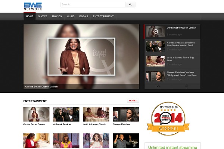Click the '2015 is Larenz Tate's' grid title
The width and height of the screenshot is (224, 149).
94,124
